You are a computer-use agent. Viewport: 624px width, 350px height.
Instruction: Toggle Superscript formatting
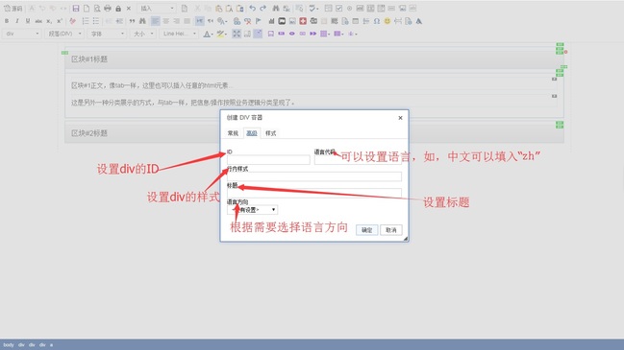[x=60, y=21]
